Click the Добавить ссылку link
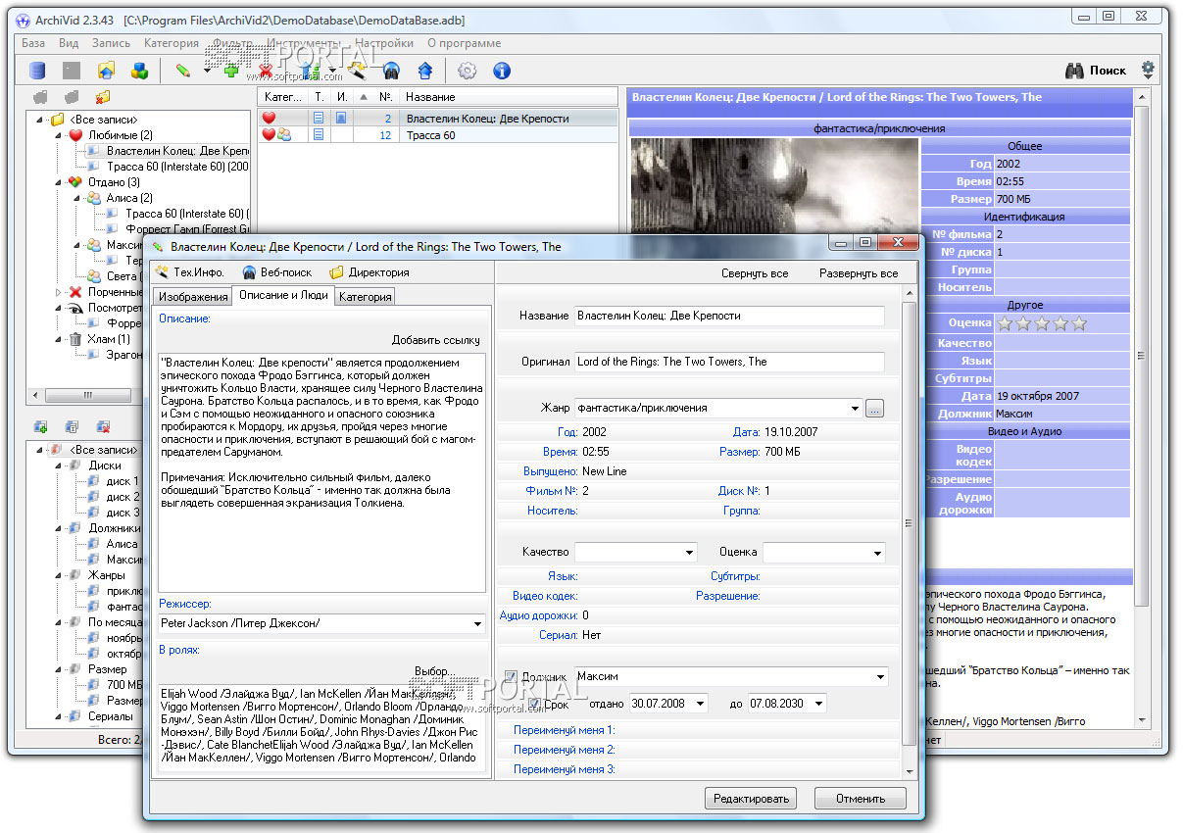 coord(435,340)
